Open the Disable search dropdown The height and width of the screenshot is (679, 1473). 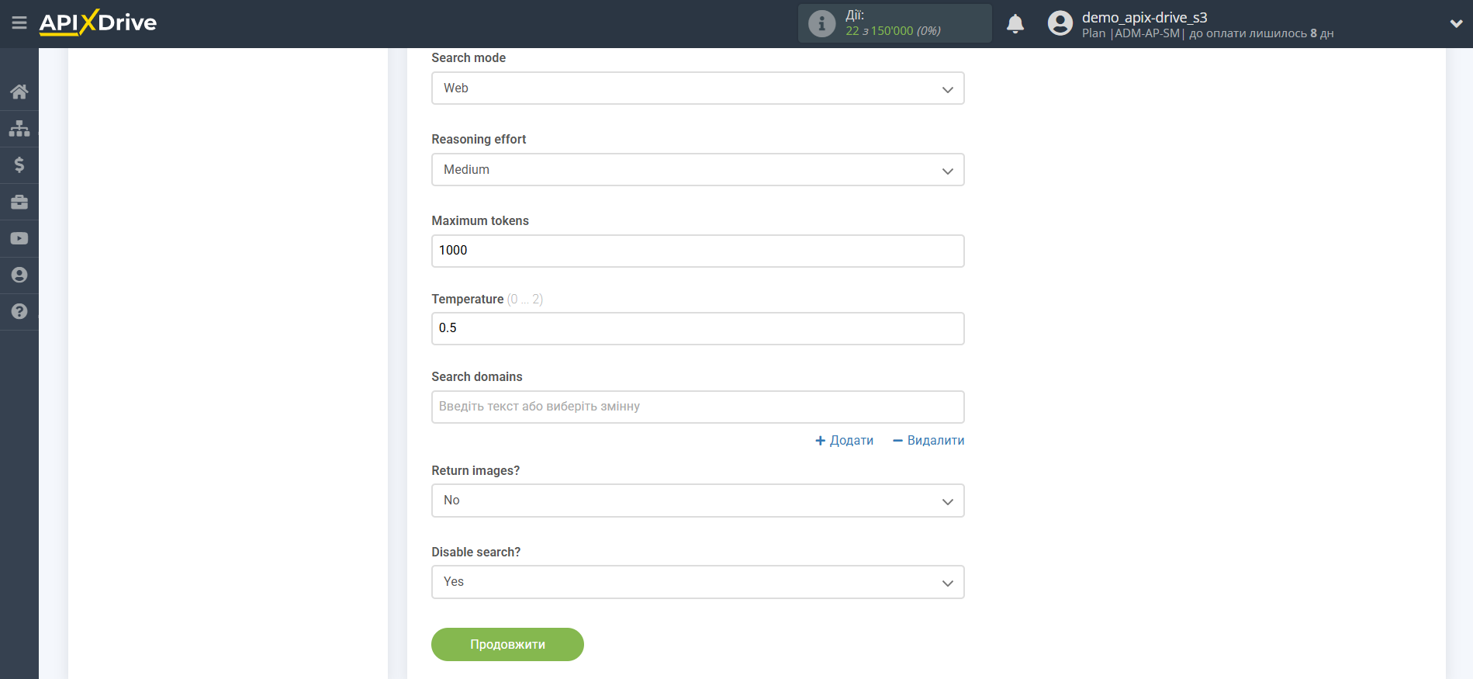tap(697, 582)
